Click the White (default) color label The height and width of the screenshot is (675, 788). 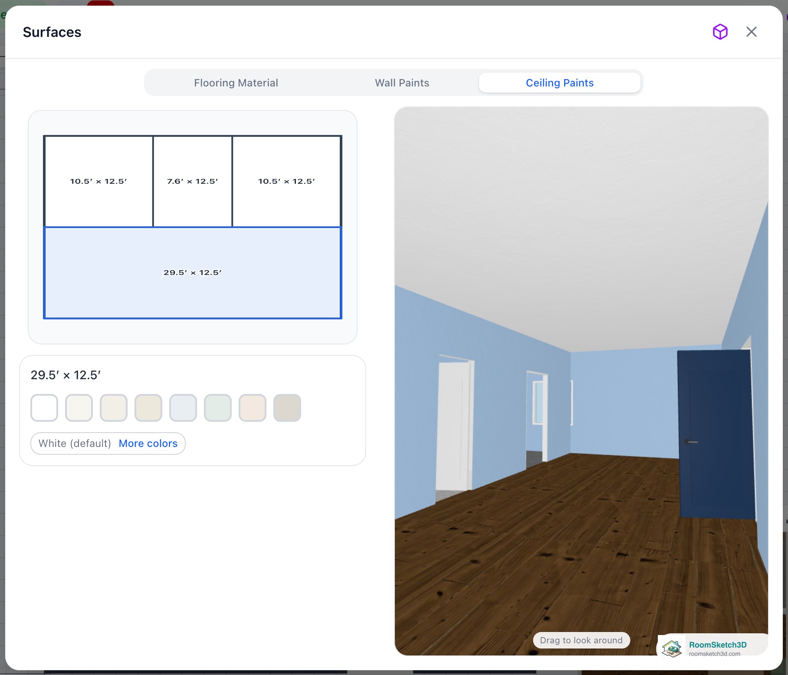75,443
